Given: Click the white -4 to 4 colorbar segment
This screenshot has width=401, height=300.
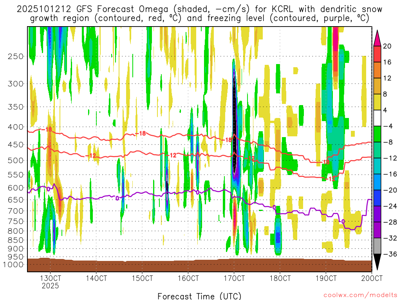Looking at the screenshot, I should click(377, 118).
